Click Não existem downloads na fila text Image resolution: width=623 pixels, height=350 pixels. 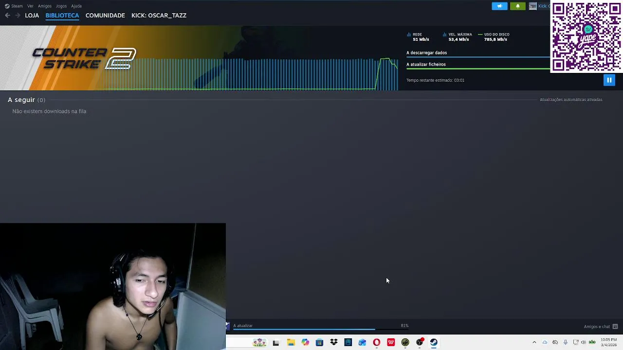(x=49, y=111)
